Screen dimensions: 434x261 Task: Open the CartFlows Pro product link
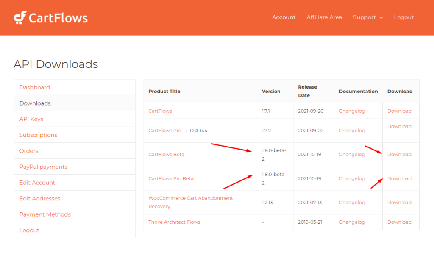tap(165, 130)
